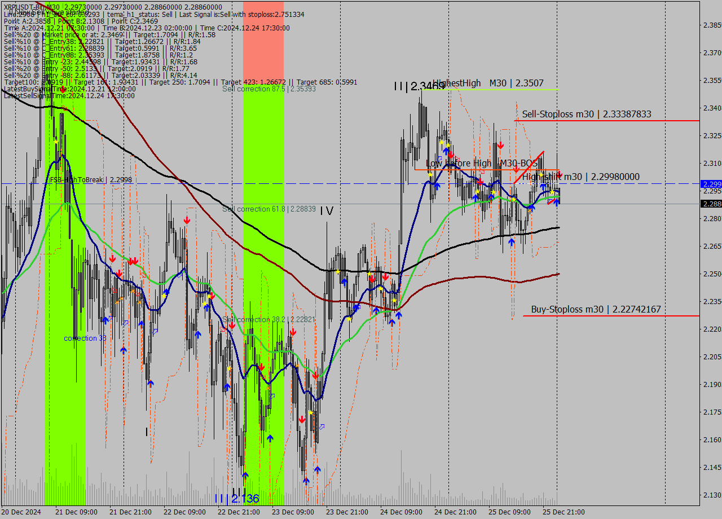Click the 20 Dec 2024 time label
Image resolution: width=722 pixels, height=519 pixels.
22,512
